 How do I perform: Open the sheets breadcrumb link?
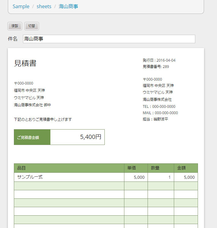click(44, 6)
